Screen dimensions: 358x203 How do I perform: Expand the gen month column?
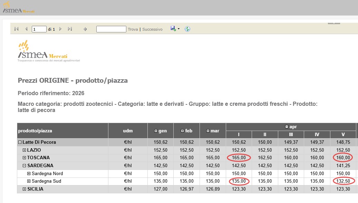pyautogui.click(x=156, y=131)
